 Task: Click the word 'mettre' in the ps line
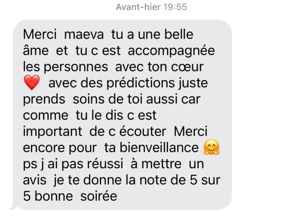click(161, 164)
